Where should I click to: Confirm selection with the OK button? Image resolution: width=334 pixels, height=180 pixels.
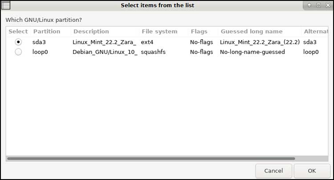tap(312, 171)
